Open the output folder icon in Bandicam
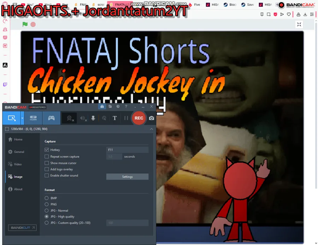Screen dimensions: 318x245 [110, 106]
